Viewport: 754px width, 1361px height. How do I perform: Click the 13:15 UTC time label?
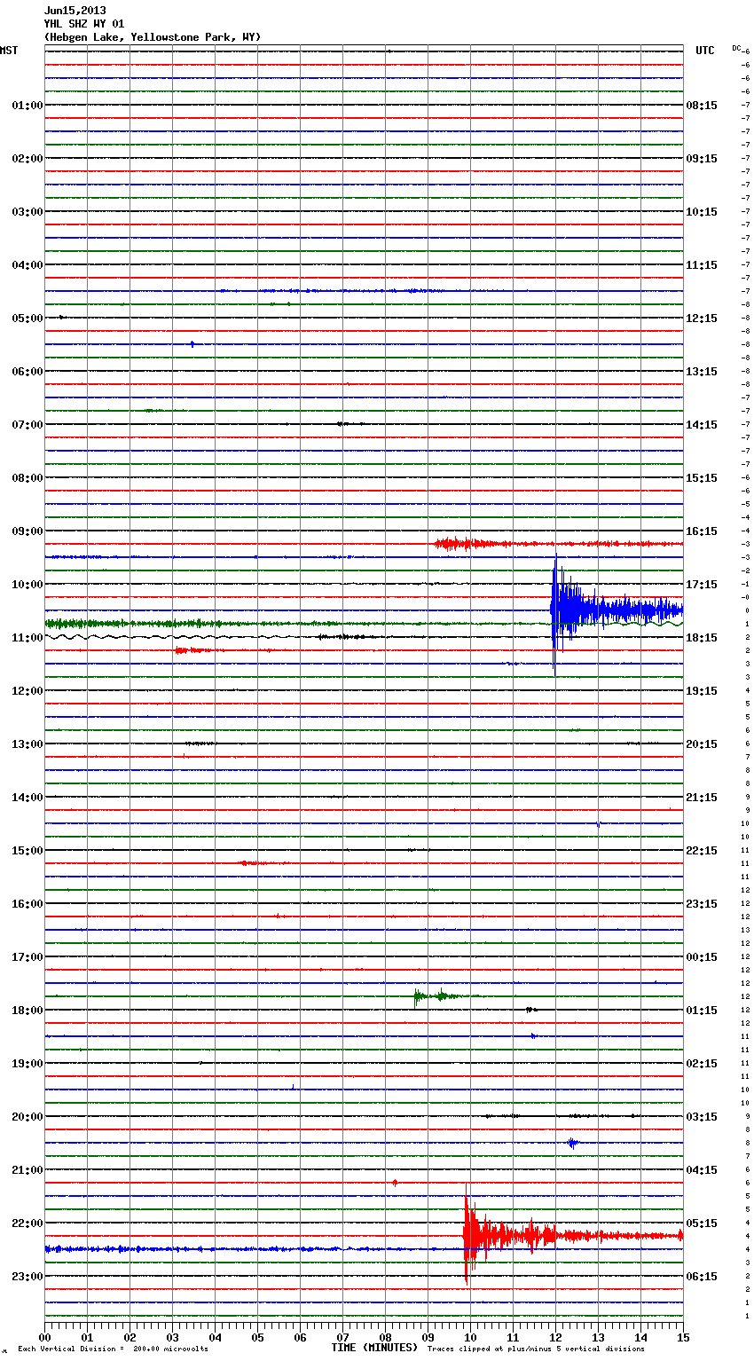point(702,372)
